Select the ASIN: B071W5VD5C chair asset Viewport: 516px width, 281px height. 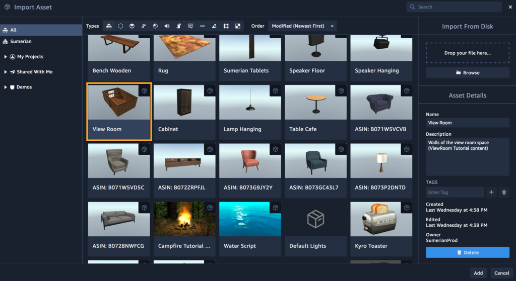[x=119, y=170]
